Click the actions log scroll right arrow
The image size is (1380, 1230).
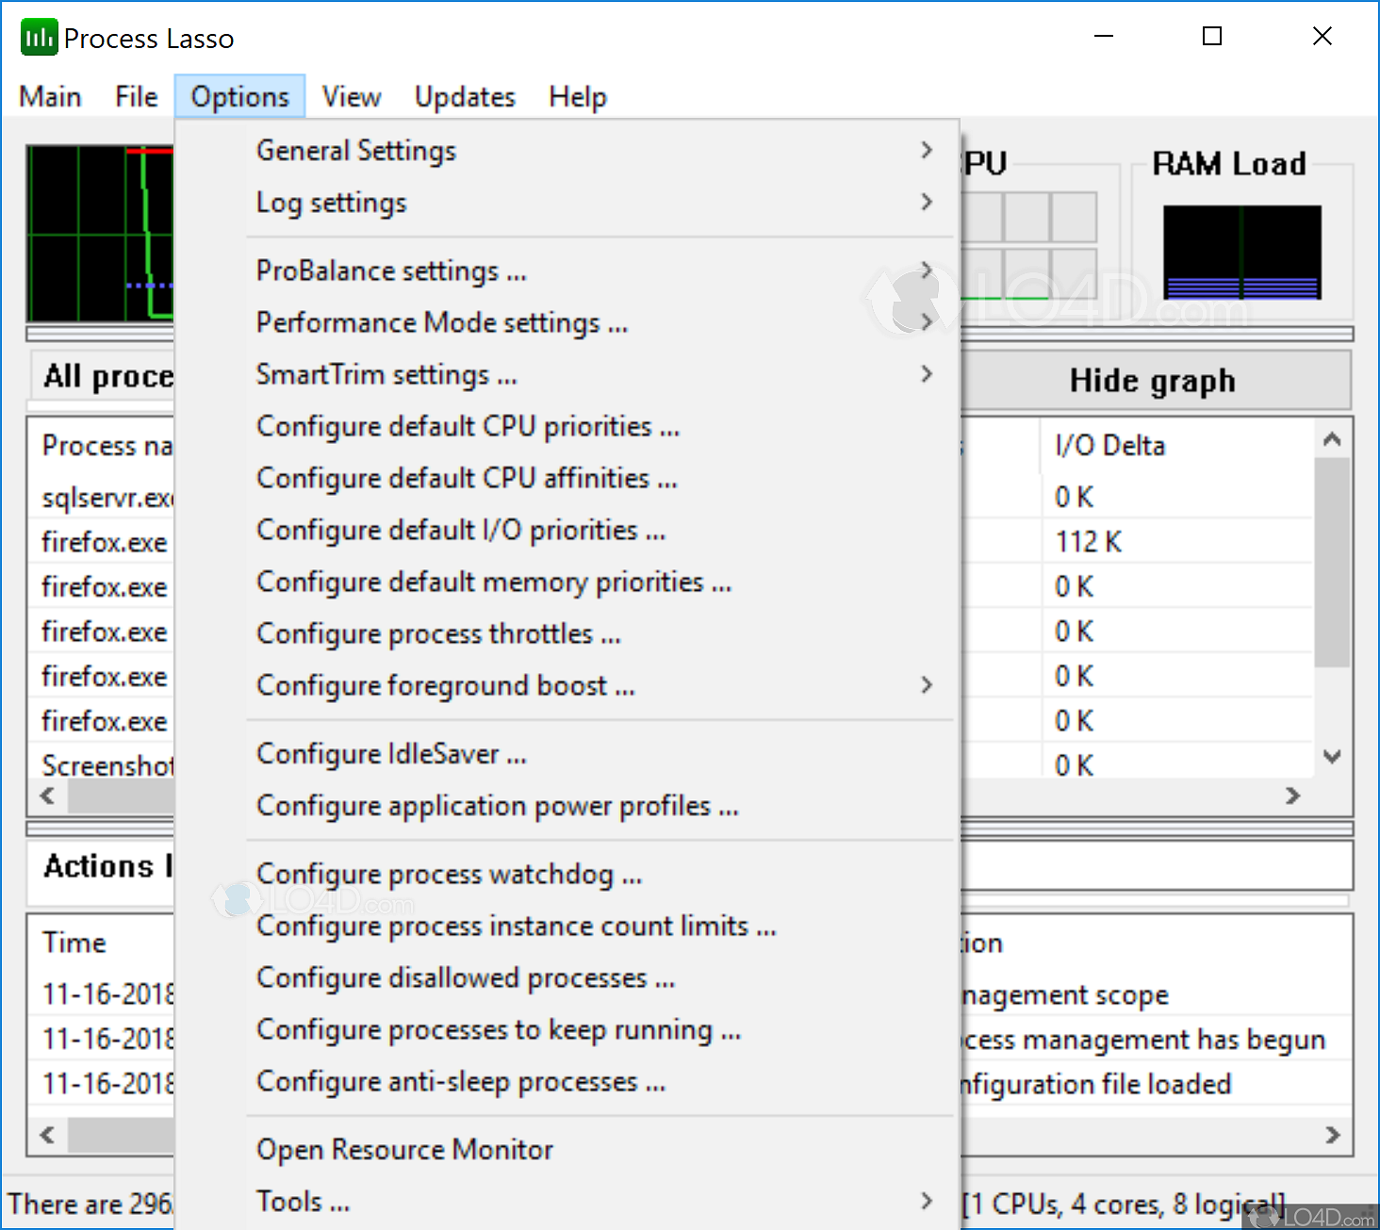point(1332,1135)
